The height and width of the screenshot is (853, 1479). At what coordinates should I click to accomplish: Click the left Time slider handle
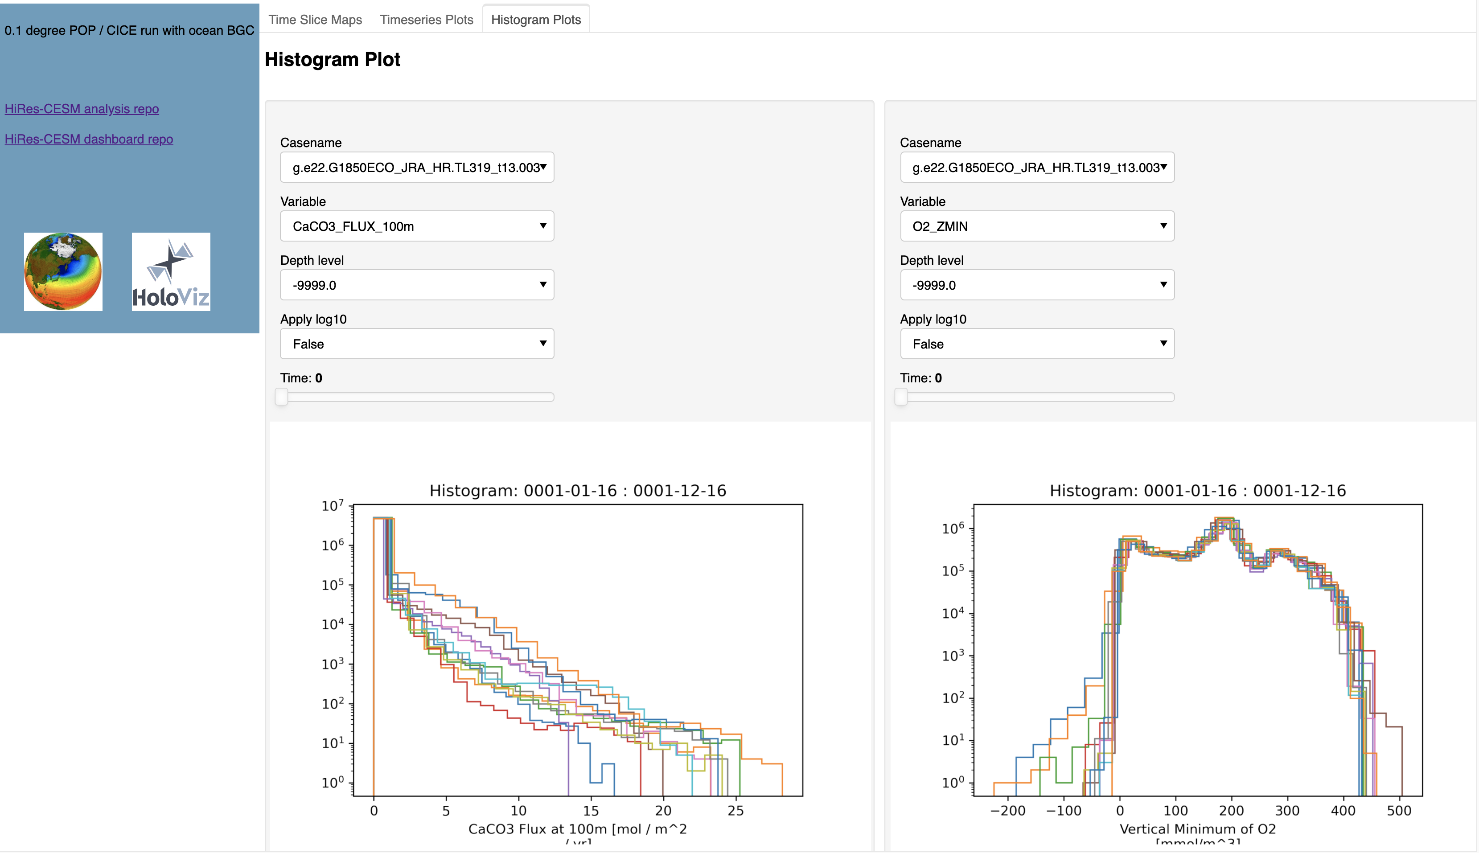point(281,397)
